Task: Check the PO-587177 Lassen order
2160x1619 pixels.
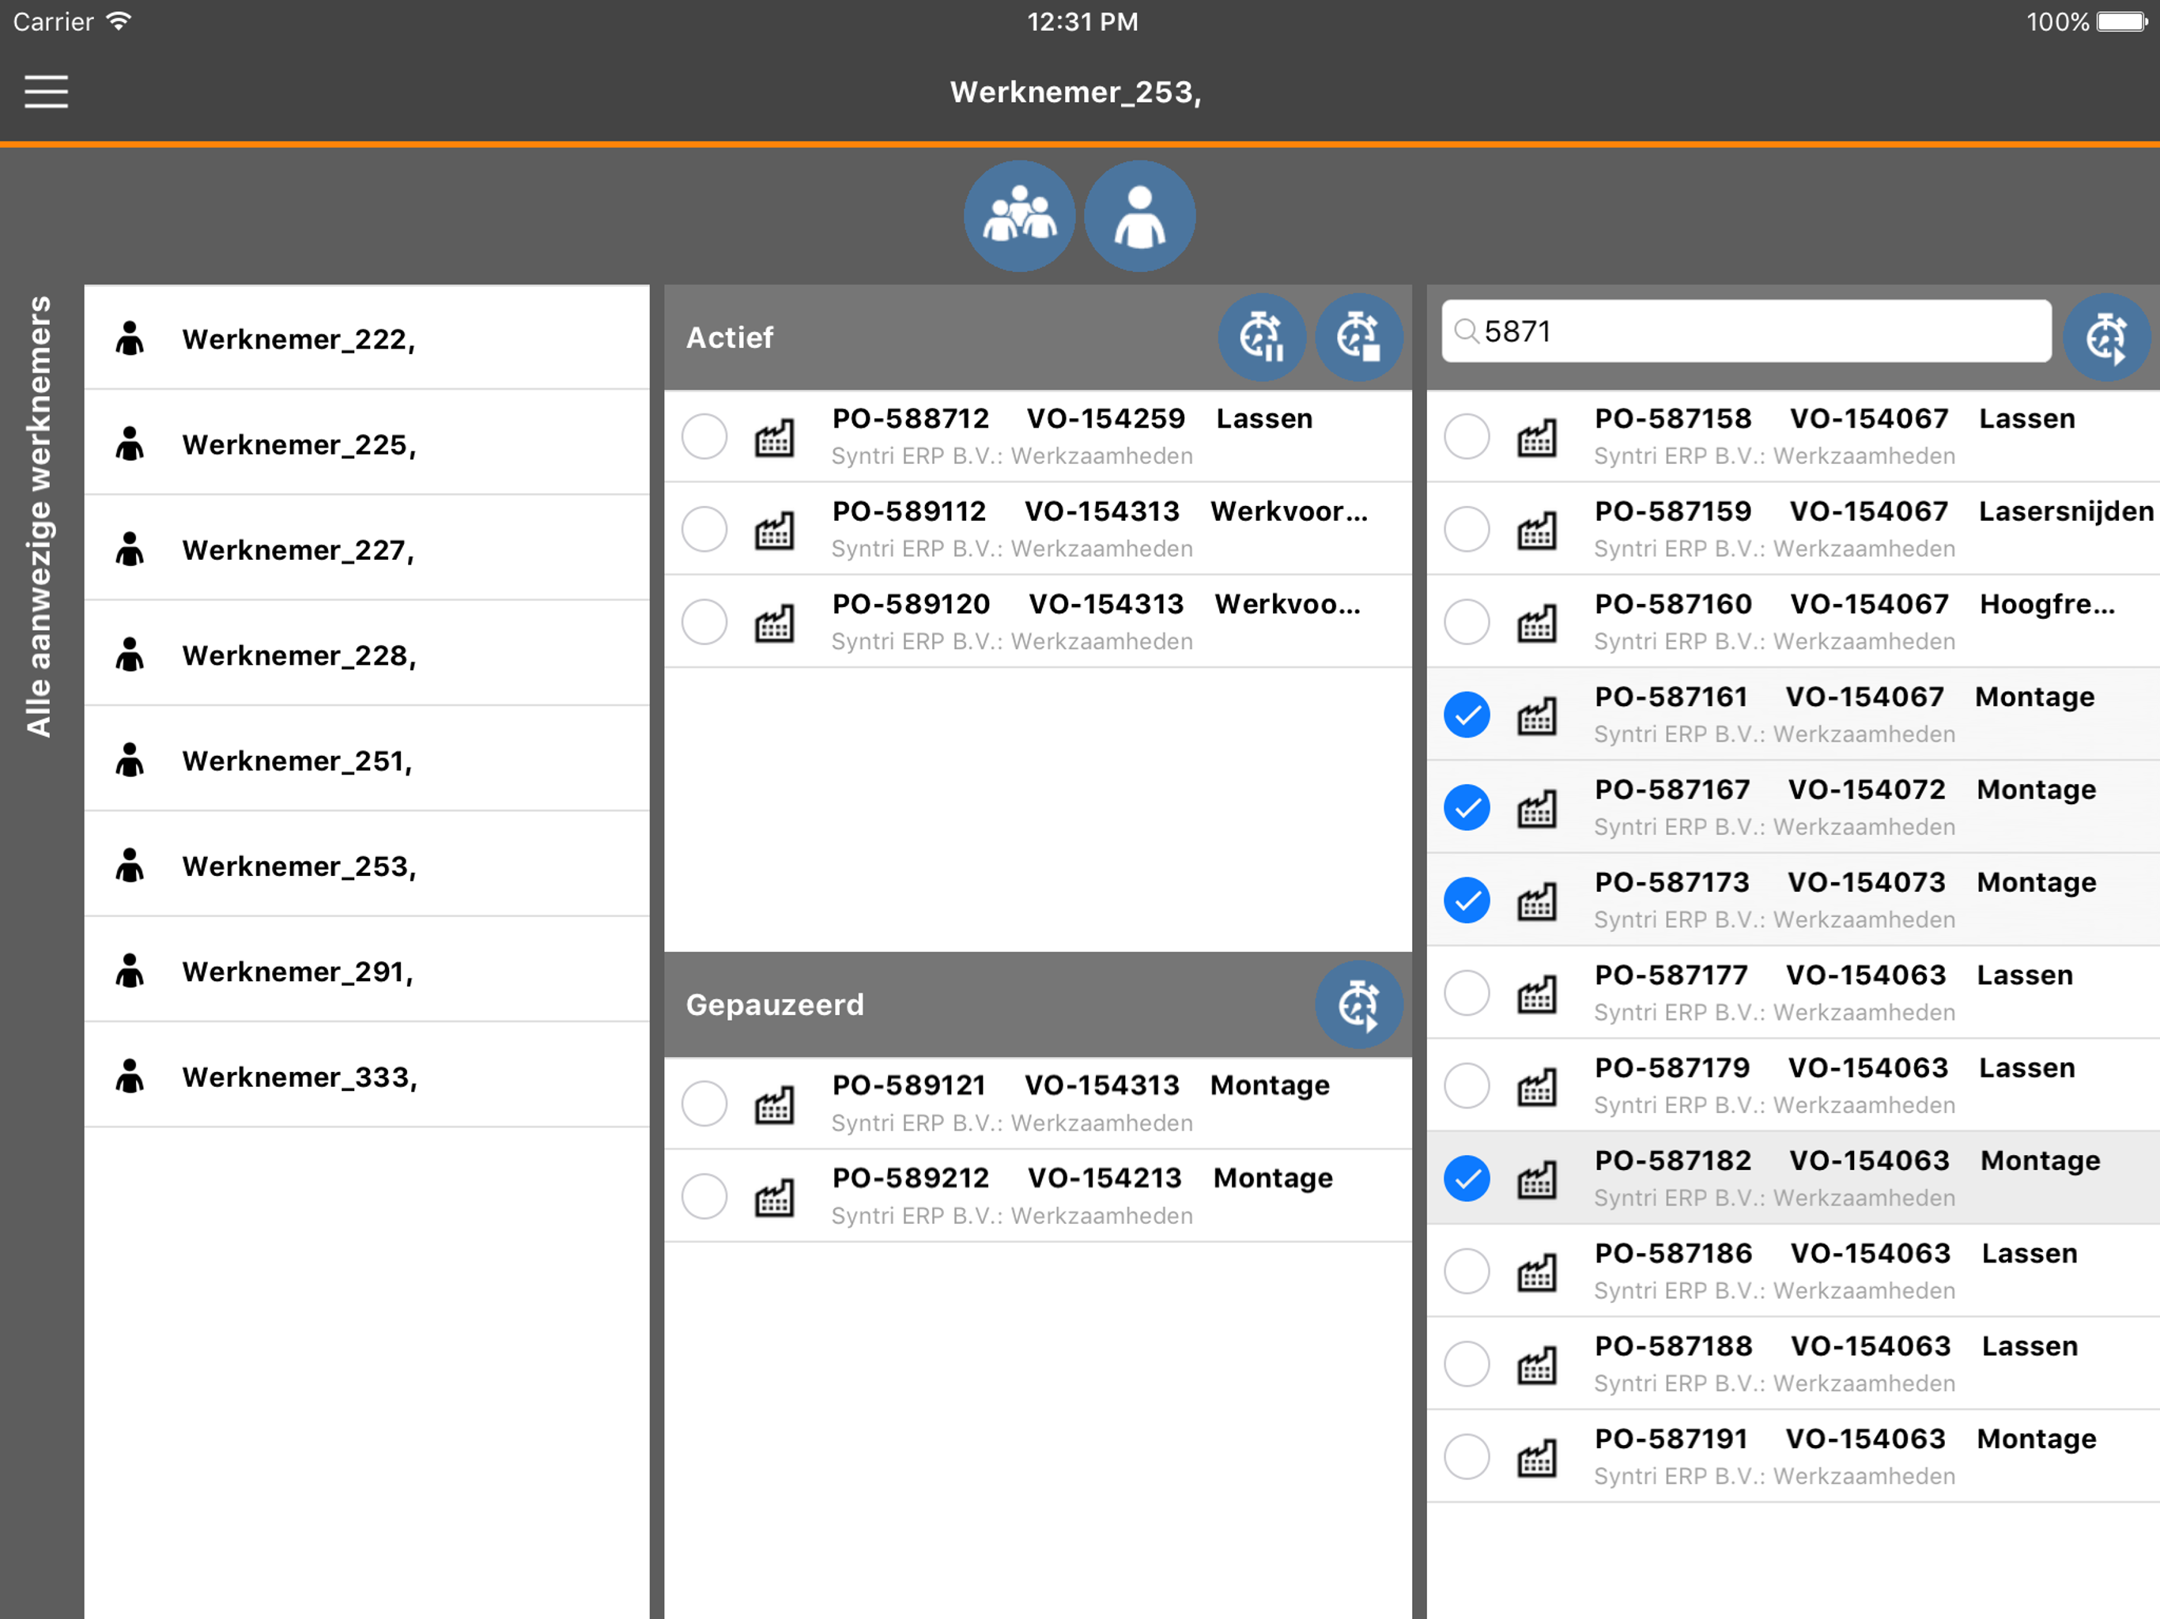Action: 1467,993
